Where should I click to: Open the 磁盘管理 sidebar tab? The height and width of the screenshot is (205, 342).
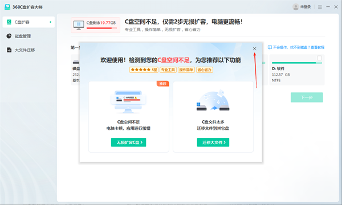[28, 36]
